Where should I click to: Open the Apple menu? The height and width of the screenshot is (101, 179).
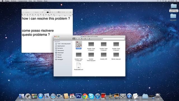pos(3,1)
